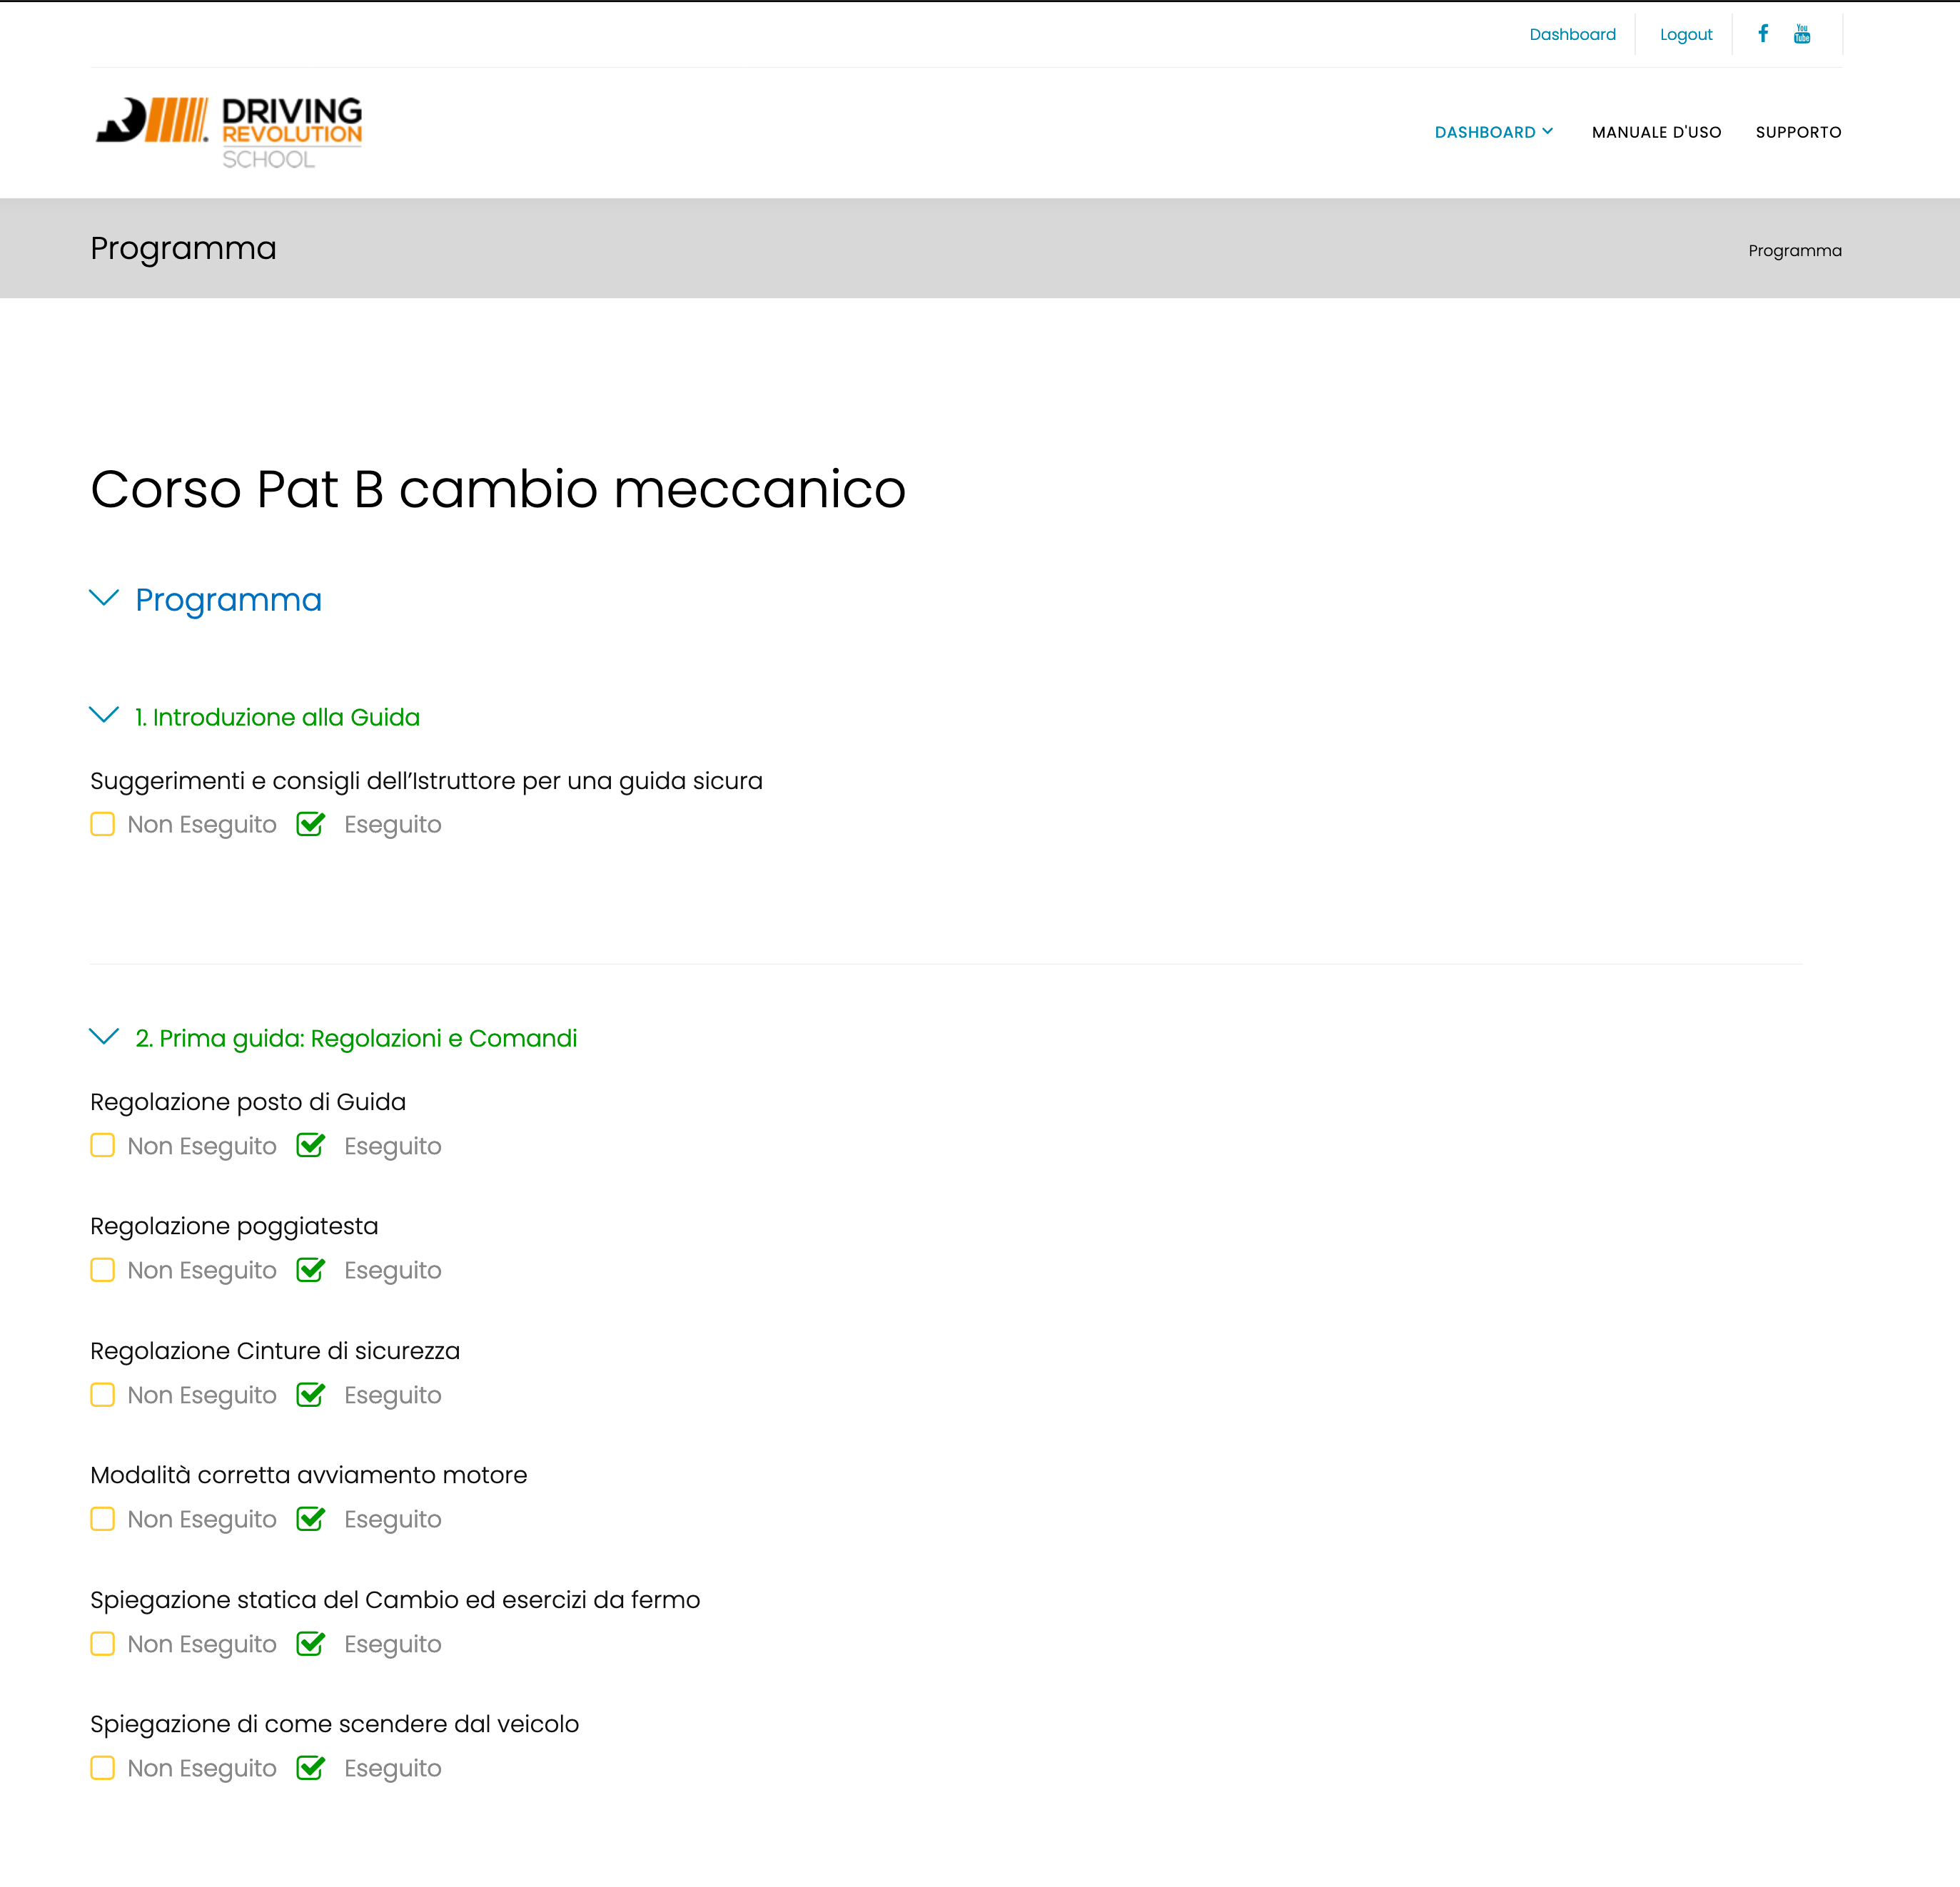Click text Modalità corretta avviamento motore
1960x1887 pixels.
pos(308,1475)
